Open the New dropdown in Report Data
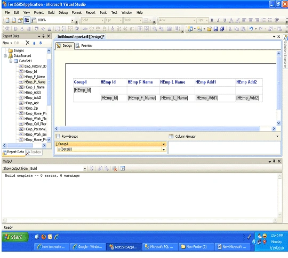This screenshot has height=258, width=288. (7, 43)
